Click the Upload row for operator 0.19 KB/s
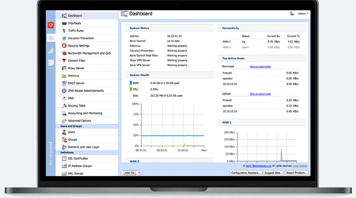The width and height of the screenshot is (356, 198). (261, 106)
